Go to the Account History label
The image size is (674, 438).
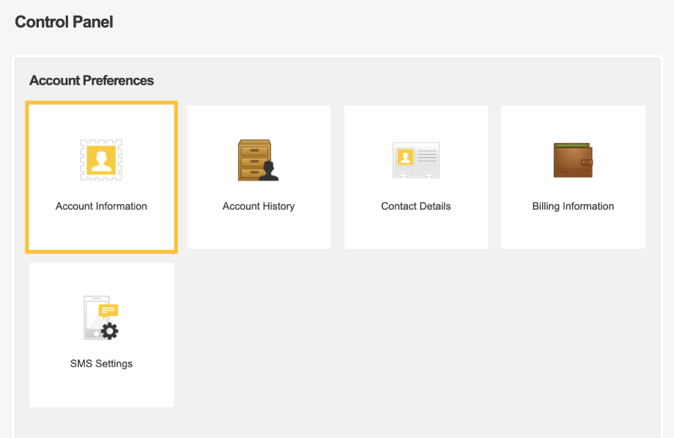(258, 207)
